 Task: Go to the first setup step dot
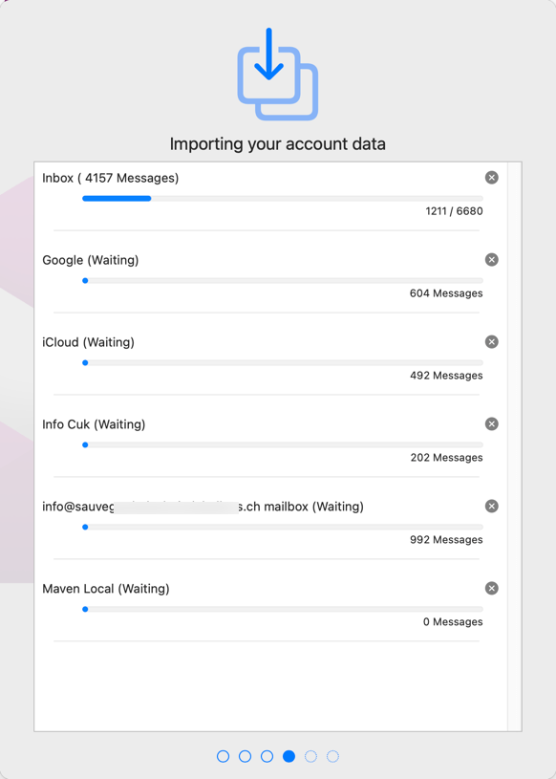pyautogui.click(x=224, y=756)
